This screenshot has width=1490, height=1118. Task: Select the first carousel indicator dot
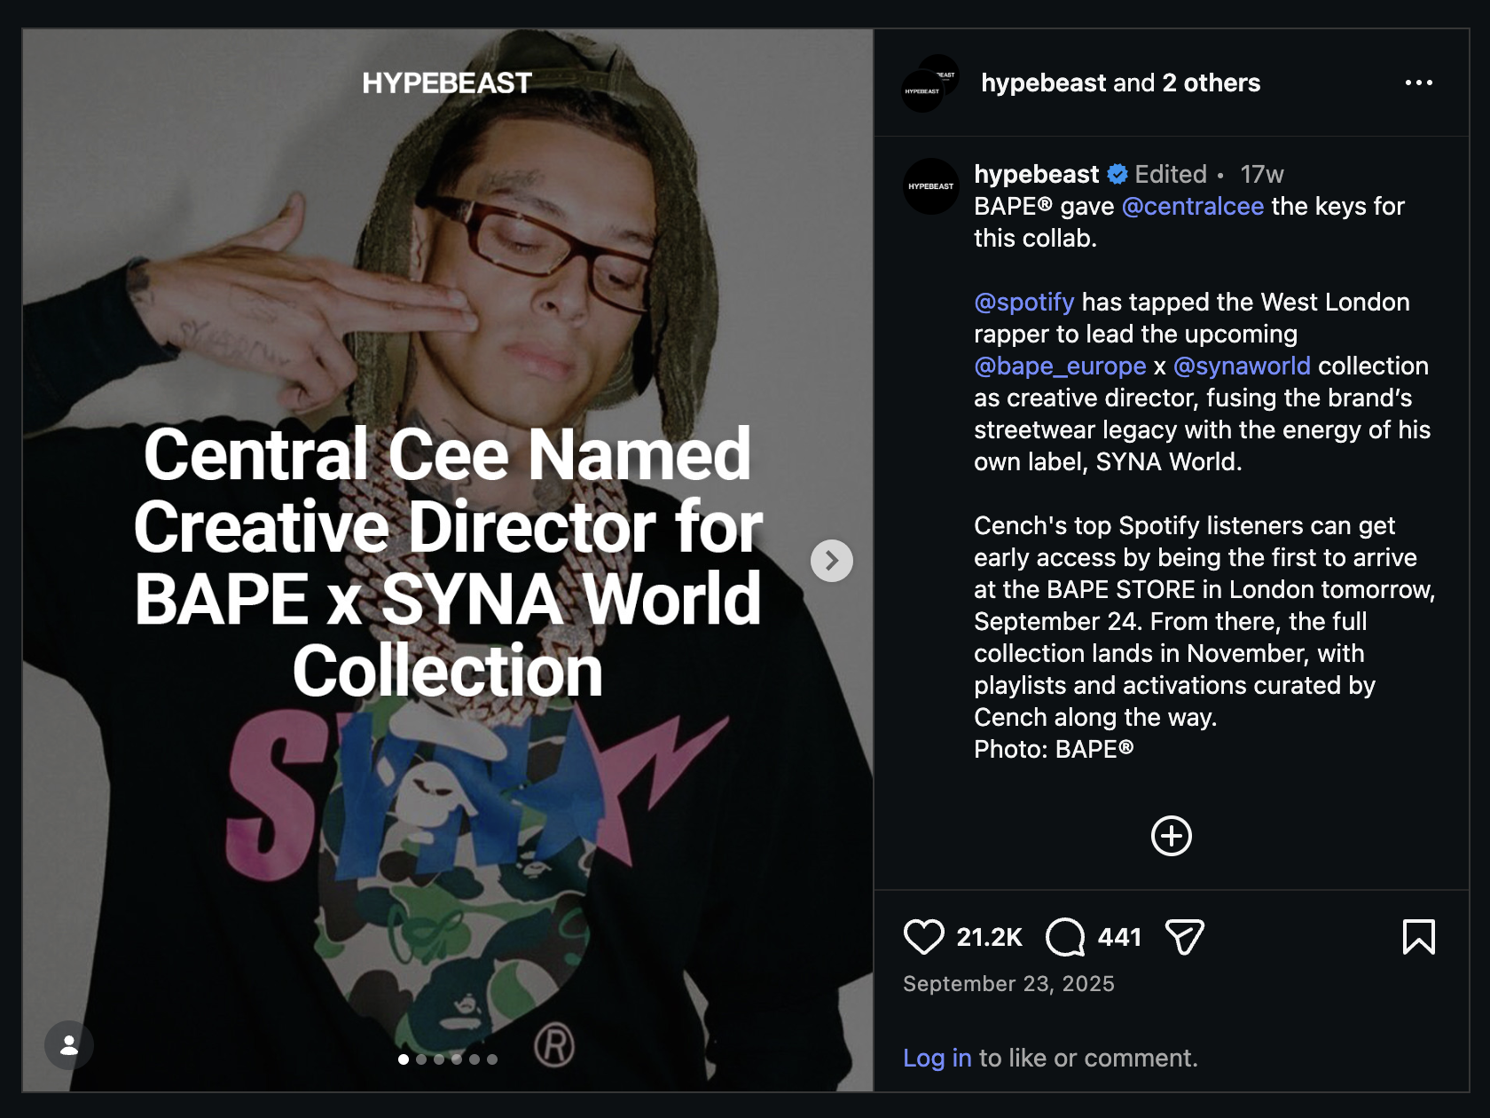click(404, 1059)
